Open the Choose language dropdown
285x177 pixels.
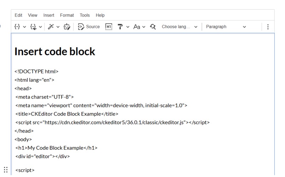180,27
